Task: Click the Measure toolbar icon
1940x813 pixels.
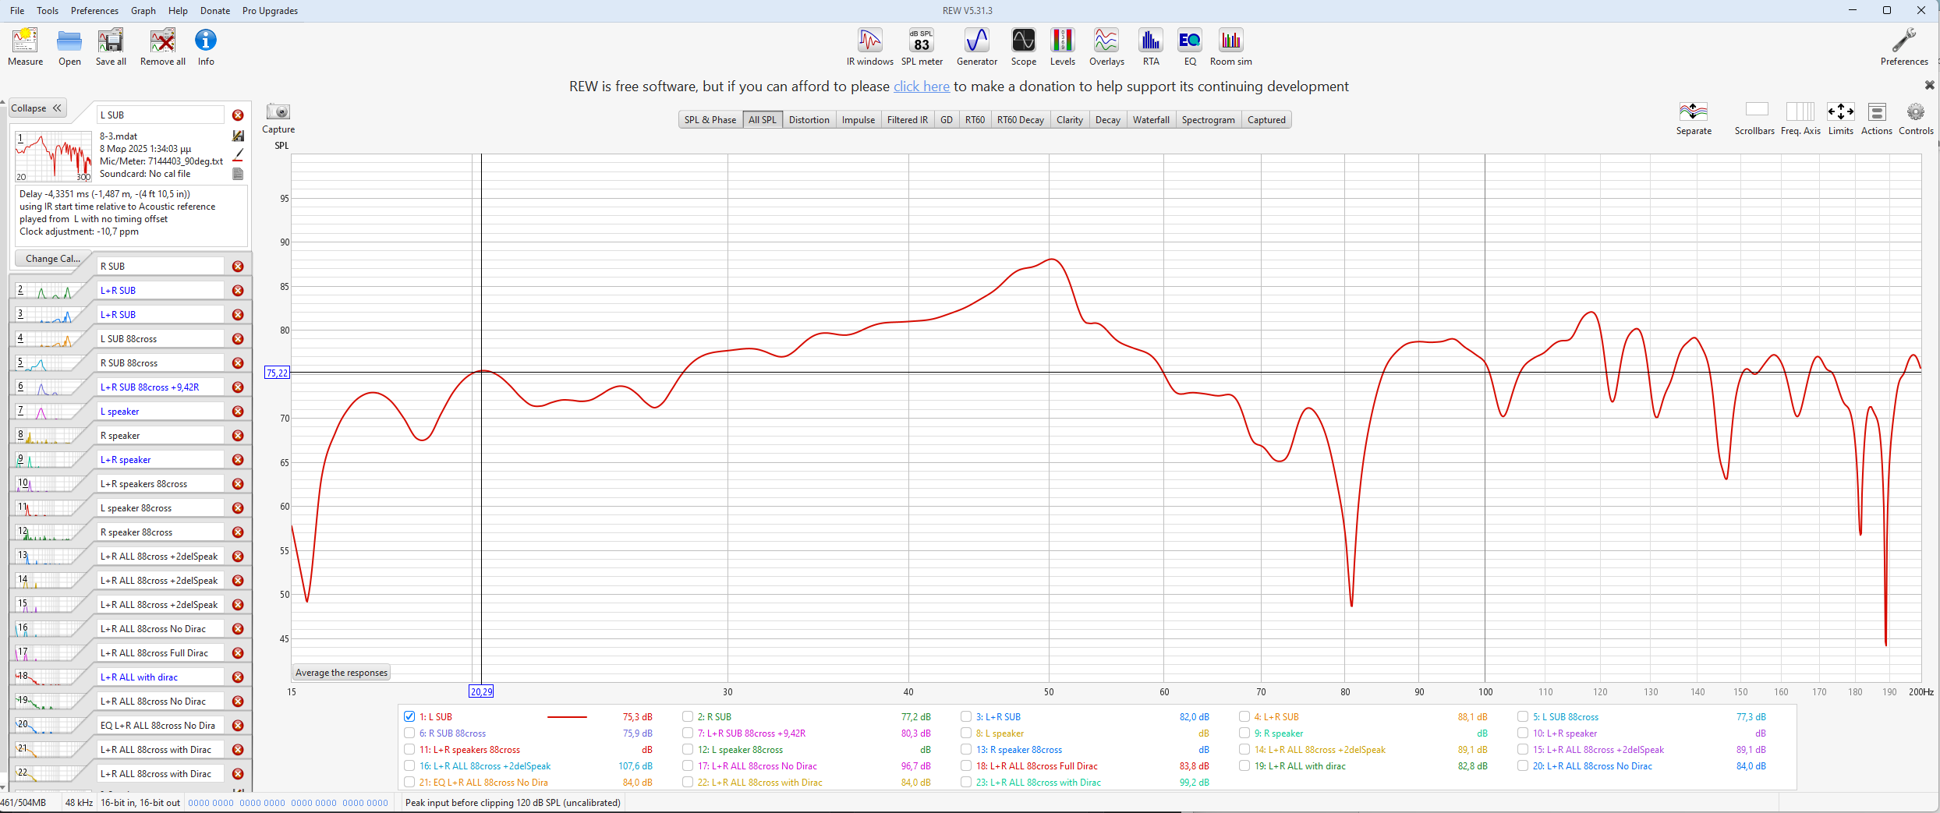Action: pos(25,47)
